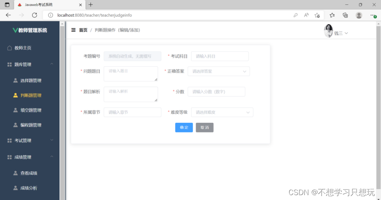Click the 分数 input field

coord(216,91)
